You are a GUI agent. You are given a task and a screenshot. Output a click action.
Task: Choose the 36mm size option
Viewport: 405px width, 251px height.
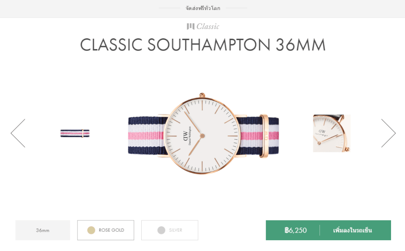43,230
